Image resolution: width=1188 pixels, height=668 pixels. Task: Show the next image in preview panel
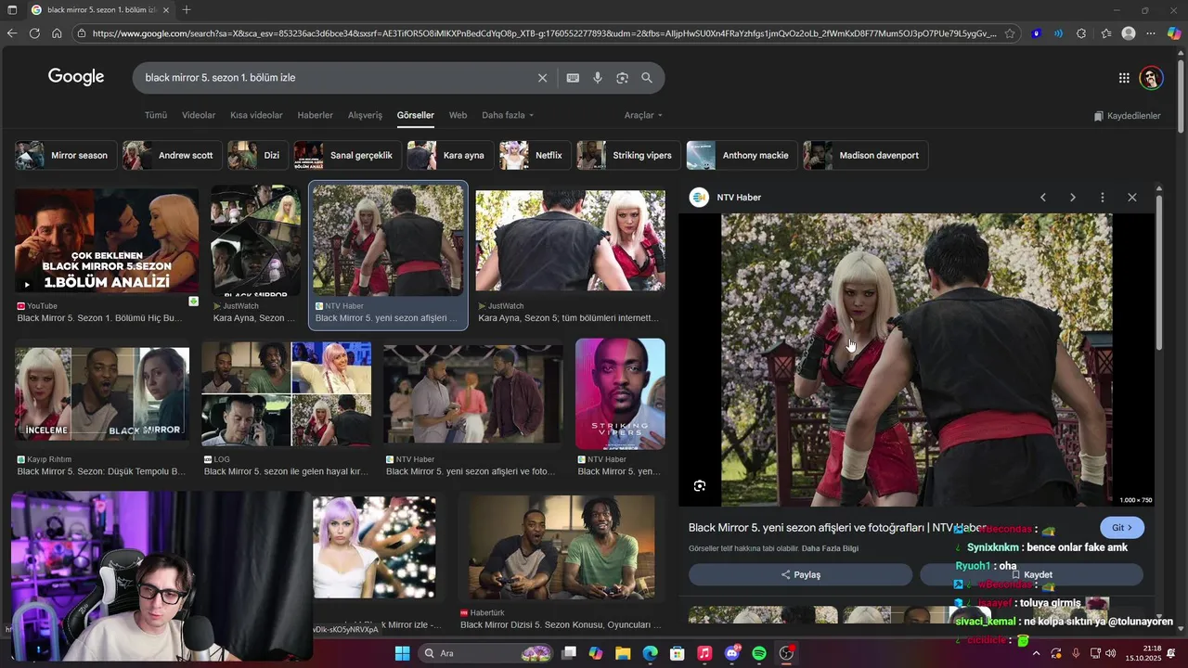(x=1073, y=198)
